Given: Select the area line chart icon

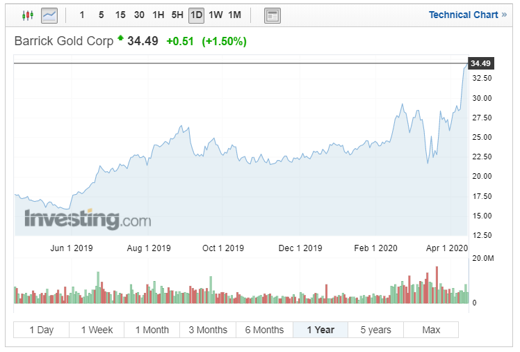Looking at the screenshot, I should coord(49,15).
